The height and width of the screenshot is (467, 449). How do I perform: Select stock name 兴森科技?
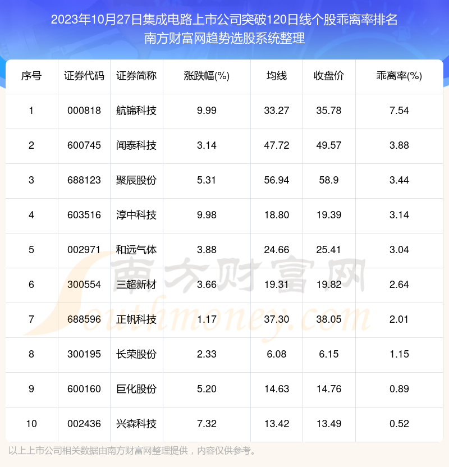tap(136, 424)
